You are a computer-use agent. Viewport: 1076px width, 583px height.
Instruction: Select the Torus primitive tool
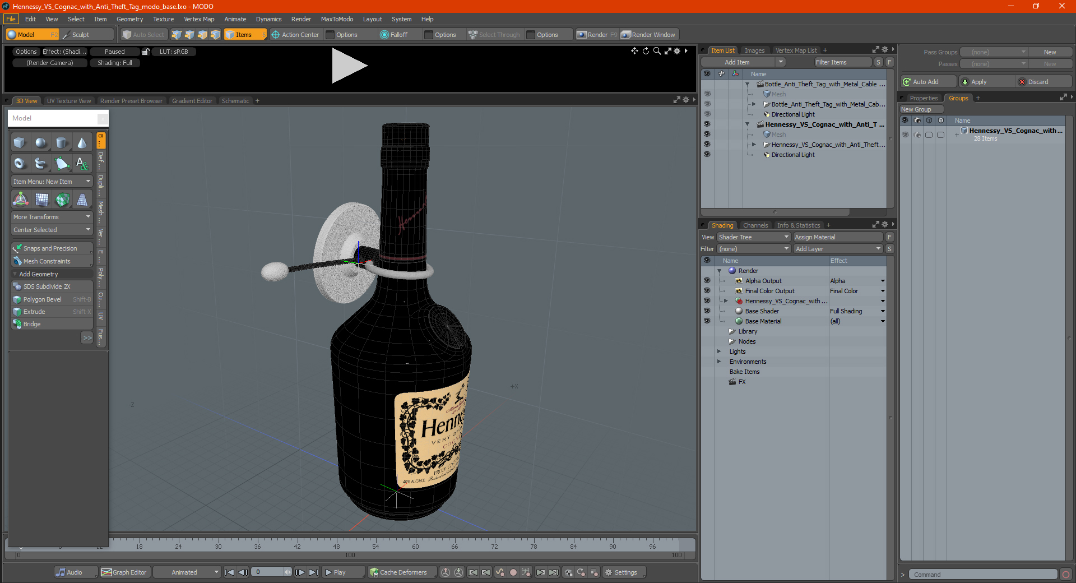[20, 164]
